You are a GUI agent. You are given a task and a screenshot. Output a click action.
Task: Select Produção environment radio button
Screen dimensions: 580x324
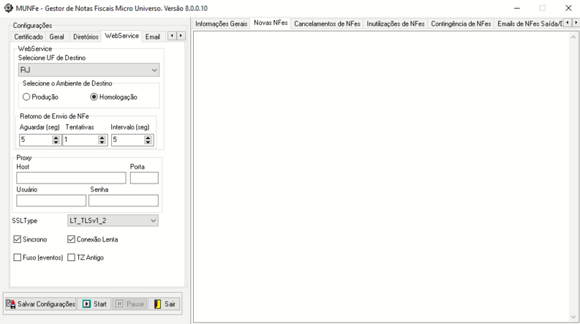27,97
